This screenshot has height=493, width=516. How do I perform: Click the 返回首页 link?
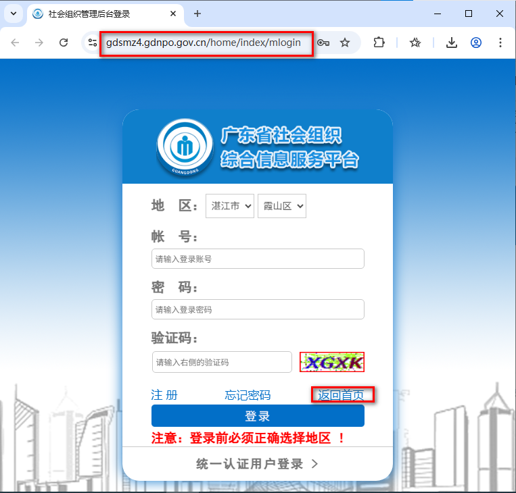pyautogui.click(x=341, y=395)
